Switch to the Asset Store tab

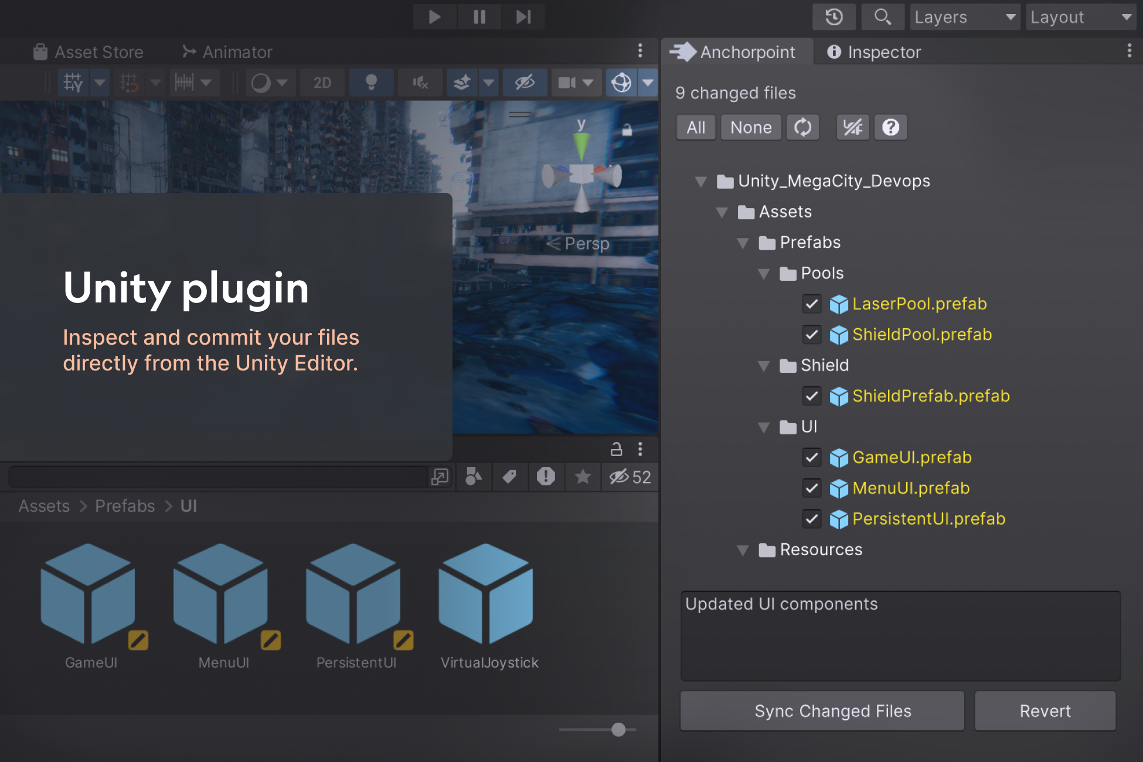point(89,52)
